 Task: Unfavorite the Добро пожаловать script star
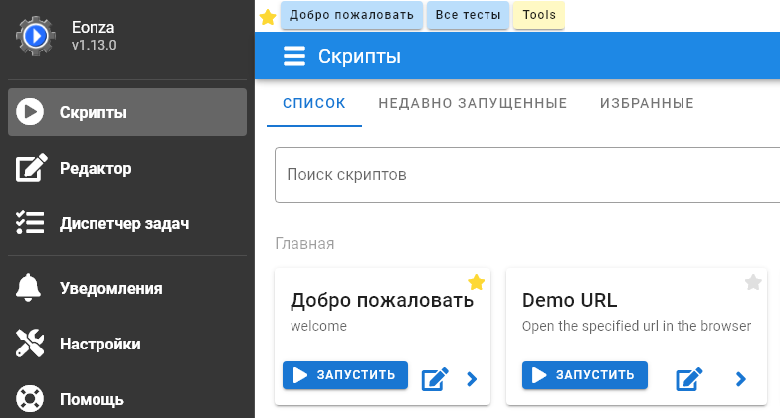tap(477, 283)
